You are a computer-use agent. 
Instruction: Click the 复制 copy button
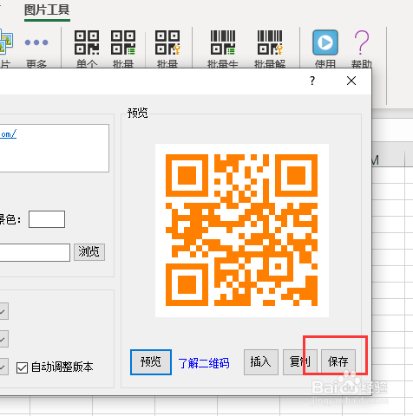pyautogui.click(x=300, y=362)
